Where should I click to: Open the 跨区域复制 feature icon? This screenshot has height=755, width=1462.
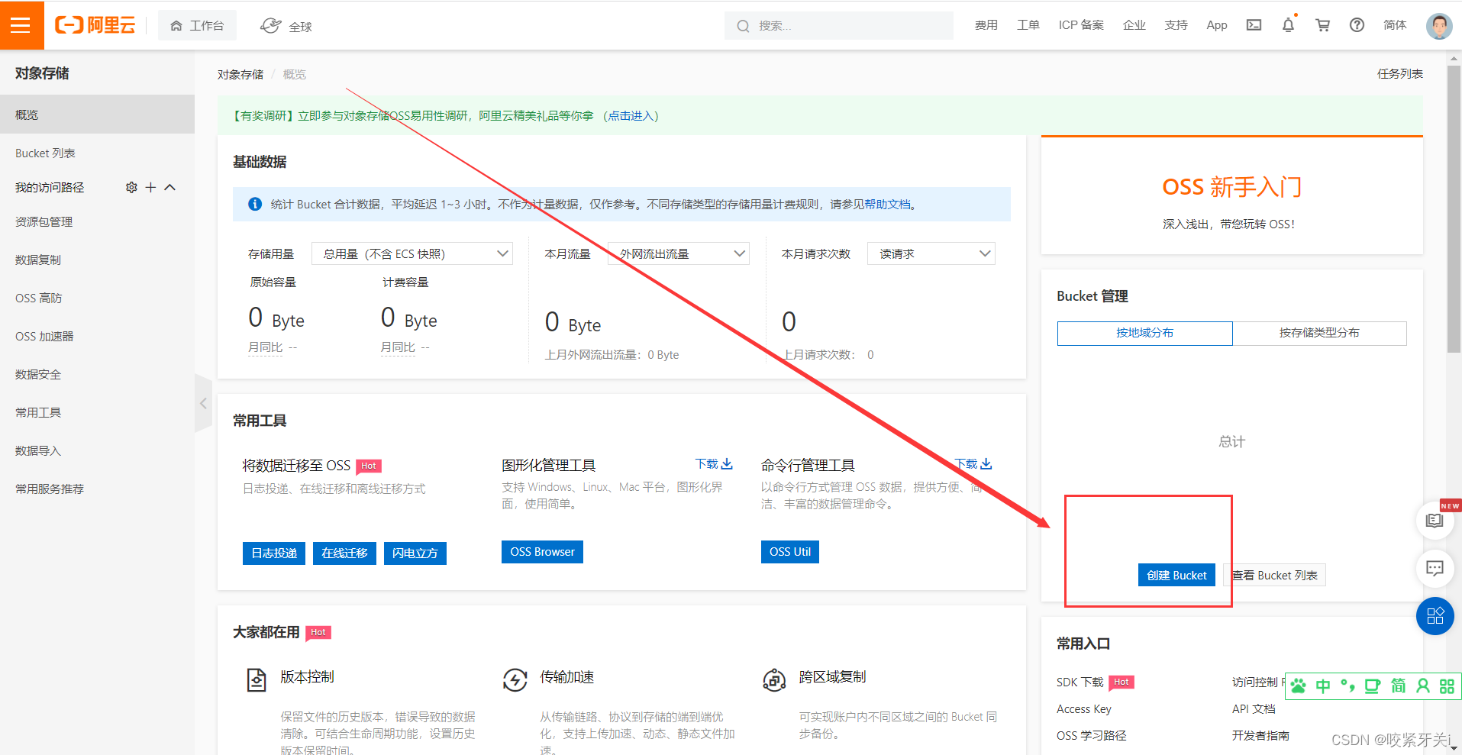(x=775, y=679)
